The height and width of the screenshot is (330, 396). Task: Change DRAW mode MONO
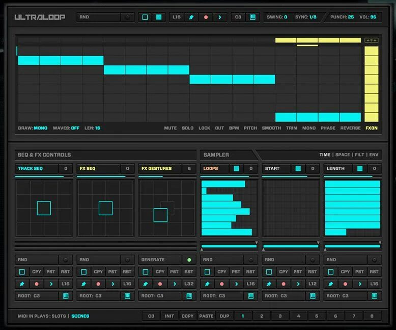(33, 128)
